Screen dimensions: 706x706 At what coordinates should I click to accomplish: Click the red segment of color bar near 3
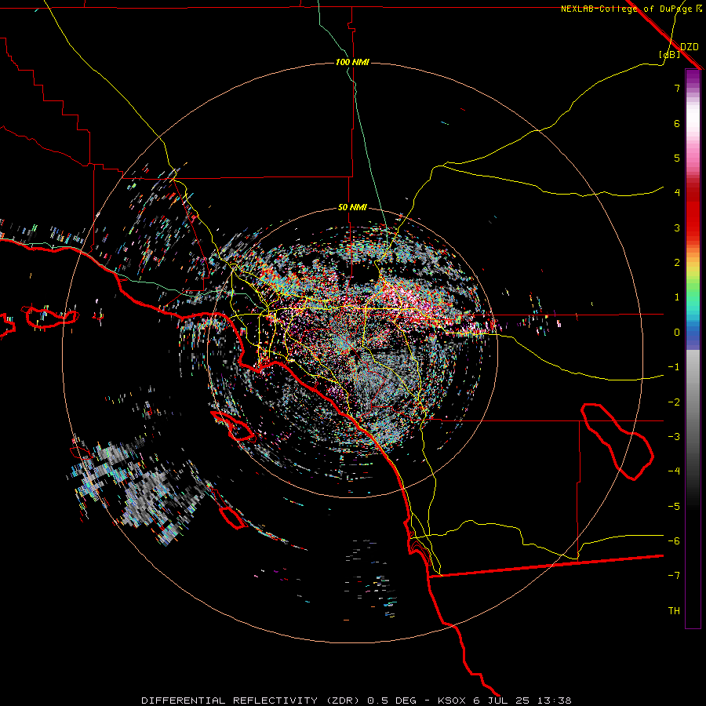pyautogui.click(x=693, y=220)
